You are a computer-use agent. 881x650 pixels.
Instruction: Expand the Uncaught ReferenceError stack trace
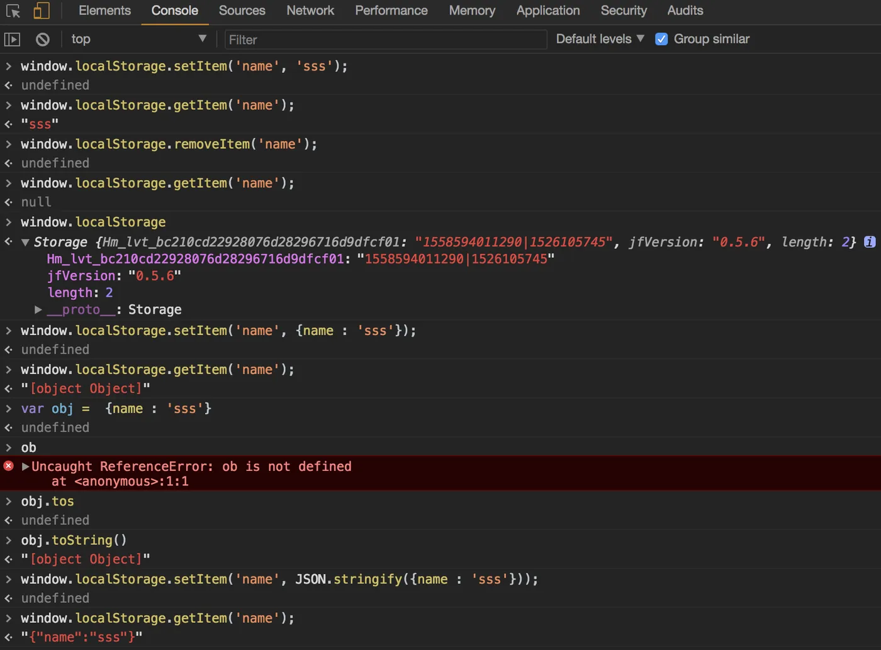pos(26,466)
